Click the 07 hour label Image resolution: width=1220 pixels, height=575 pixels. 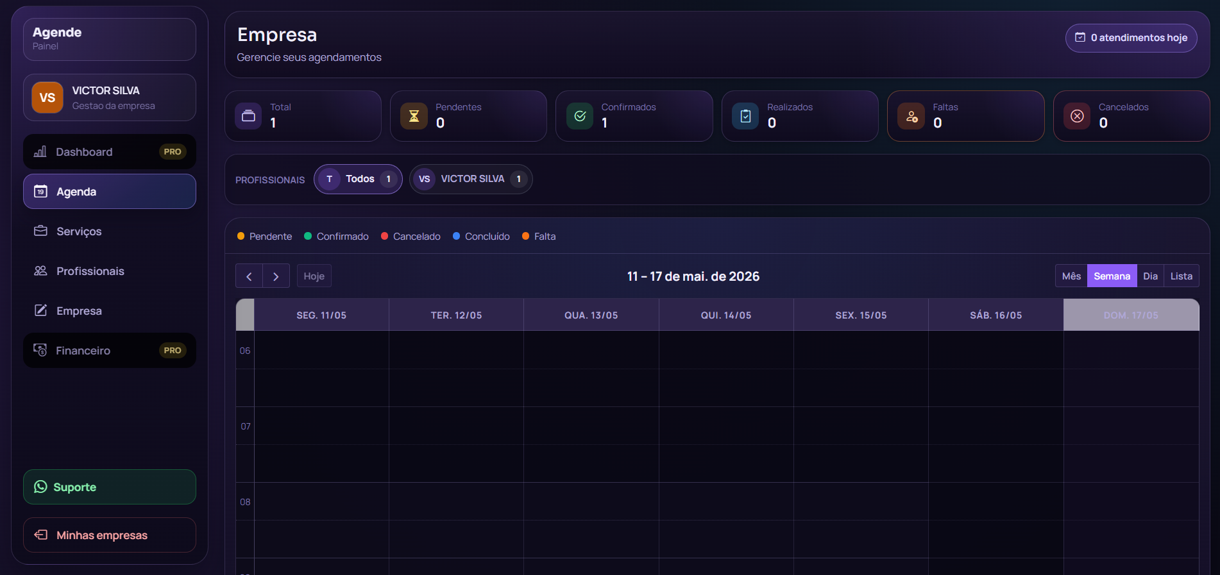coord(246,426)
